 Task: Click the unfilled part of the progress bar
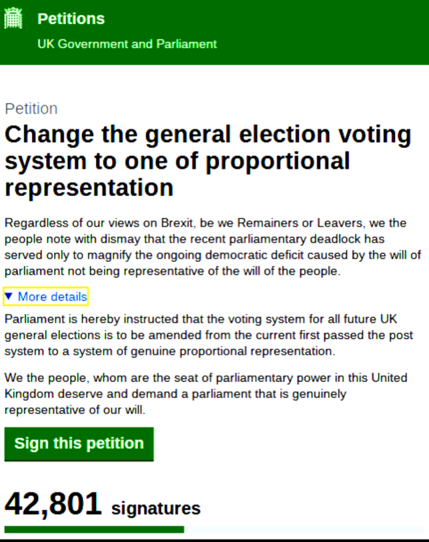coord(305,529)
